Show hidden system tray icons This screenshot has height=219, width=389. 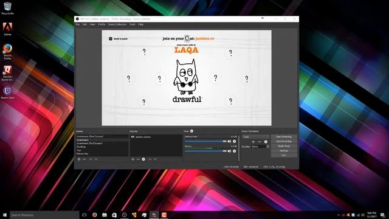point(339,215)
